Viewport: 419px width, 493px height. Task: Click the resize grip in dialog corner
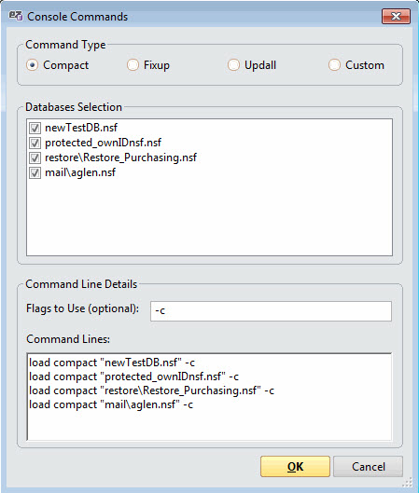(x=408, y=482)
